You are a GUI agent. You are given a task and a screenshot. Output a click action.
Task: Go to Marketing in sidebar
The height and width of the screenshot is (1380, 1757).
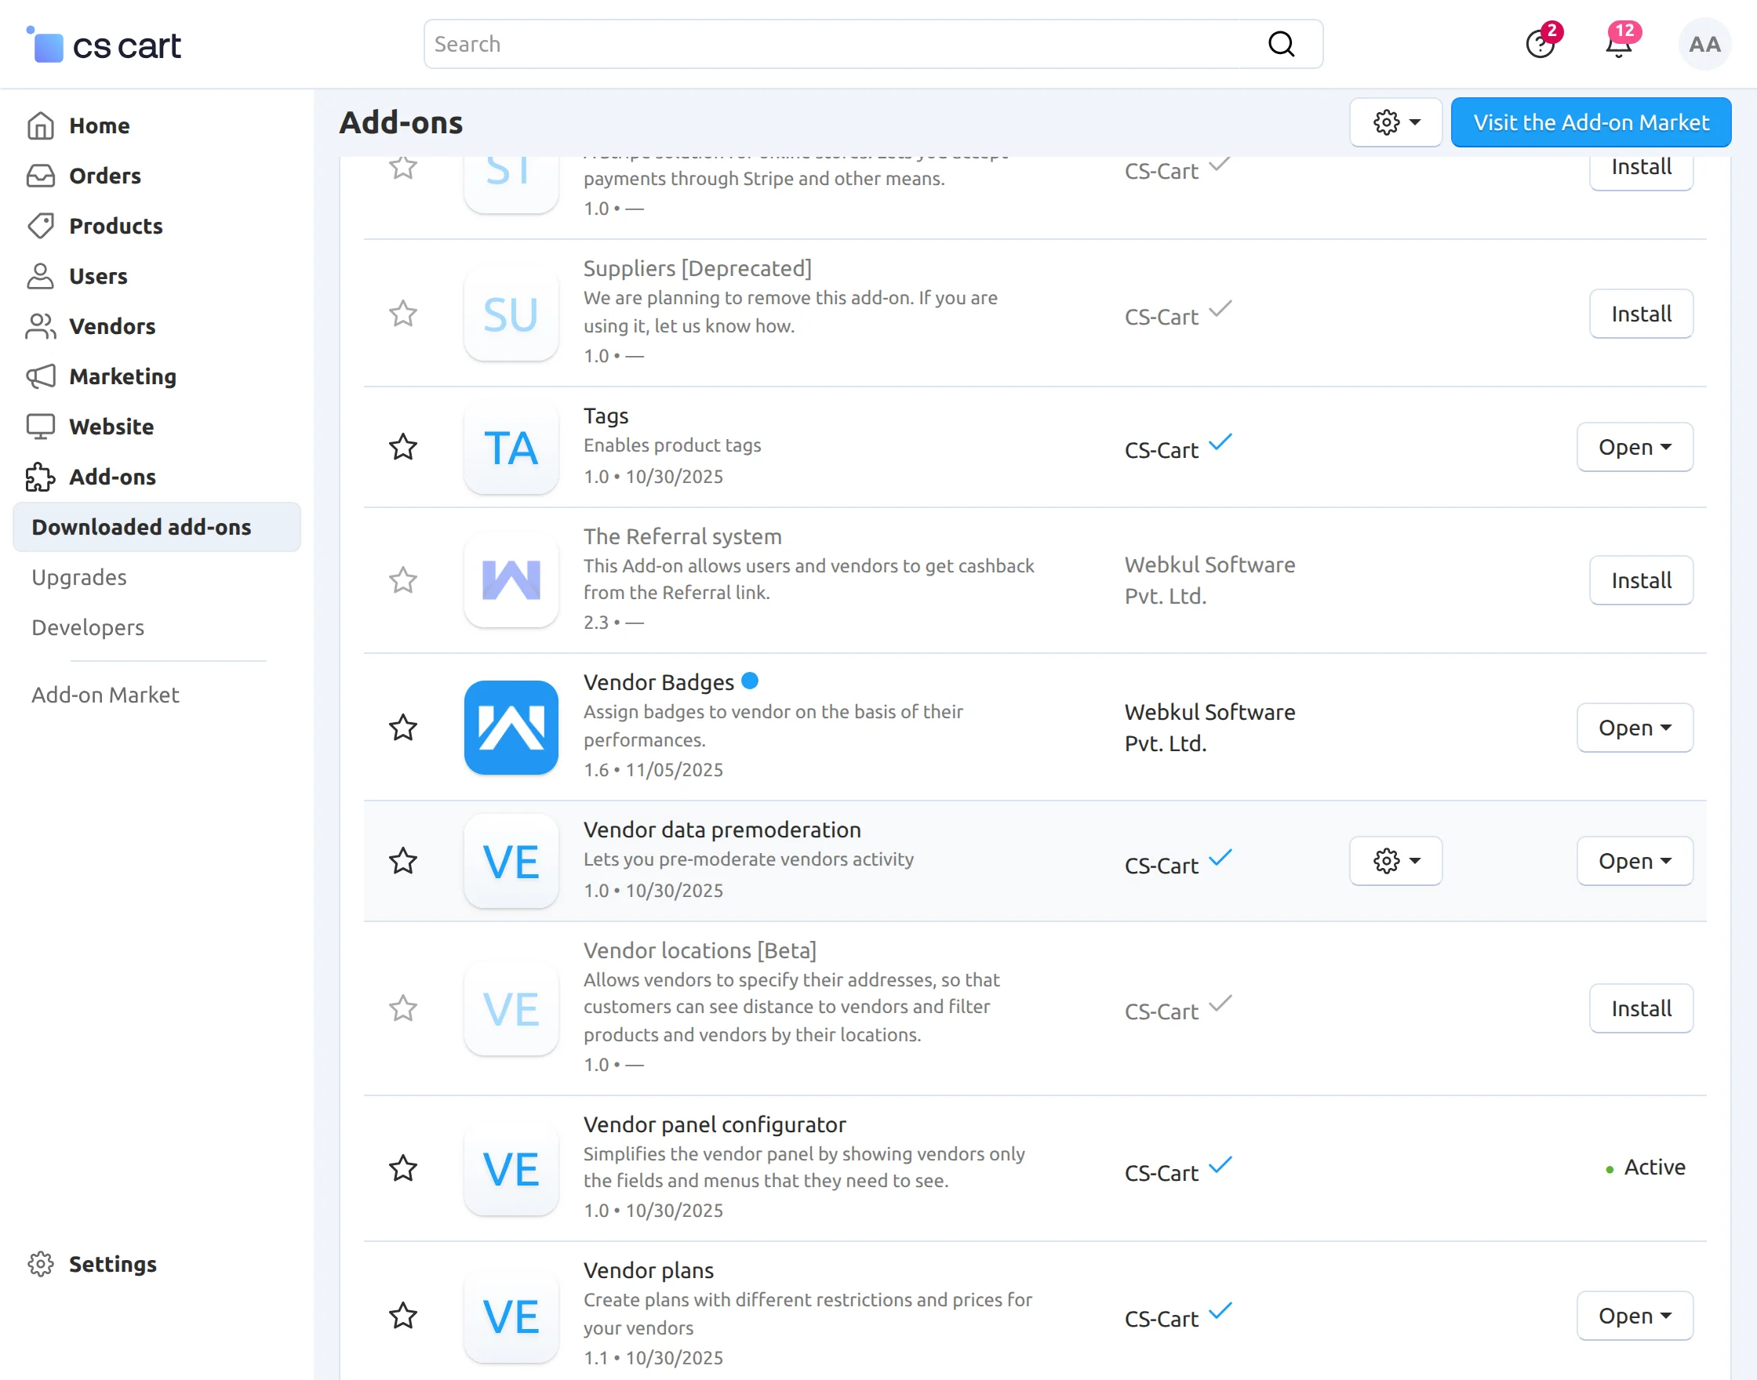tap(122, 376)
